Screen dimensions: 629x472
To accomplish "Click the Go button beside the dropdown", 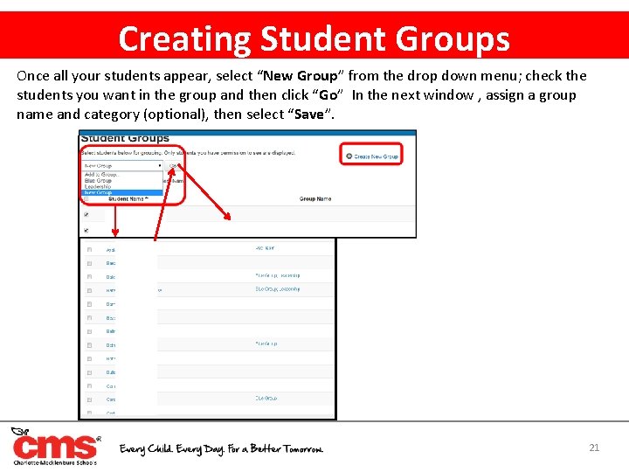I will click(x=173, y=165).
